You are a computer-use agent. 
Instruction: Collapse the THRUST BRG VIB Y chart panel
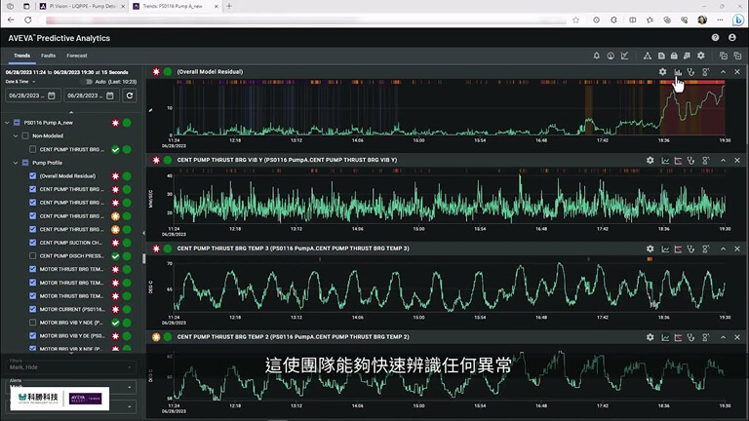[724, 161]
